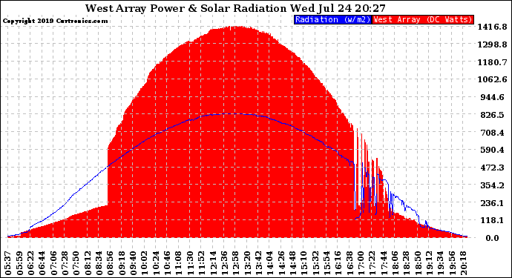
Task: Click the x-axis time label 14:26
Action: point(281,263)
